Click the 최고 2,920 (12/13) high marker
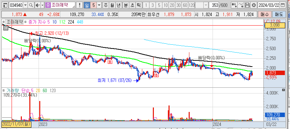This screenshot has height=129, width=290. (x=52, y=33)
